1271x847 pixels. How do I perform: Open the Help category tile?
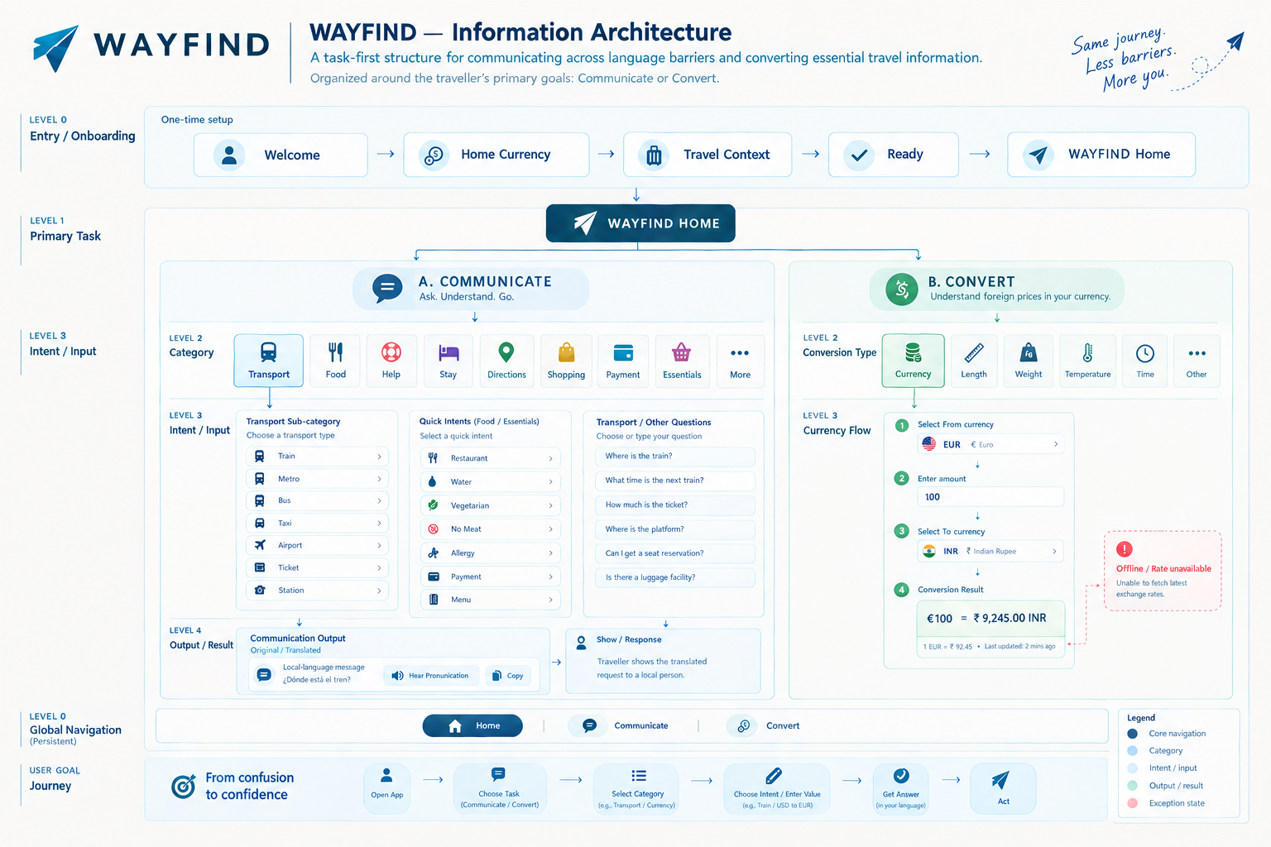(x=391, y=361)
